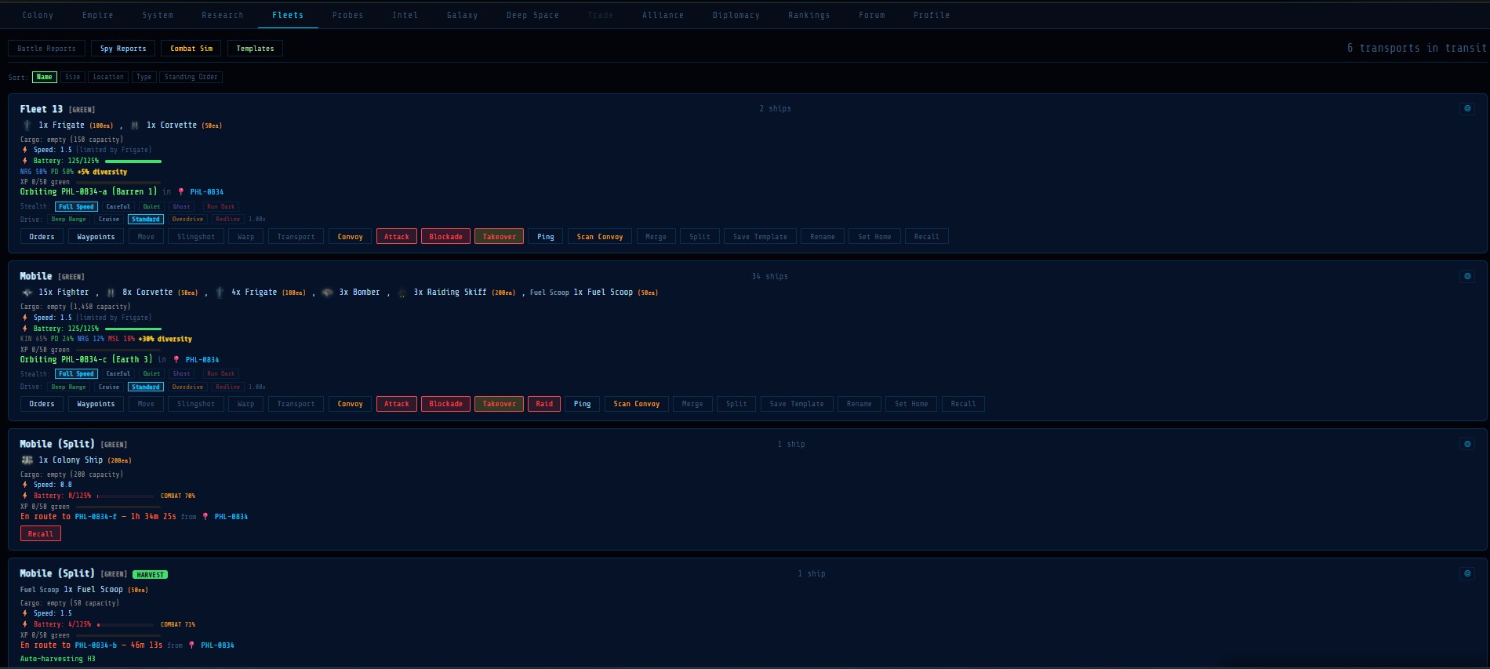This screenshot has width=1490, height=669.
Task: Click Frigate ship icon in Fleet 13
Action: tap(27, 125)
